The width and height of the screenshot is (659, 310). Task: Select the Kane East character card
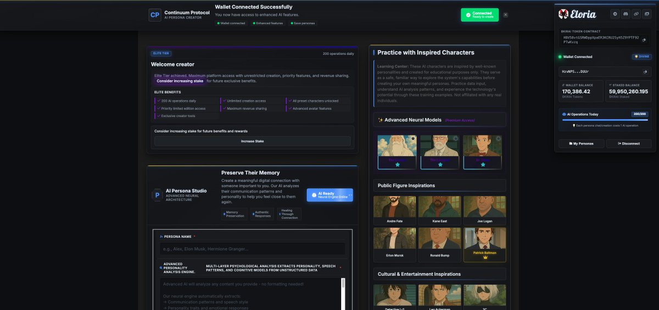(440, 210)
